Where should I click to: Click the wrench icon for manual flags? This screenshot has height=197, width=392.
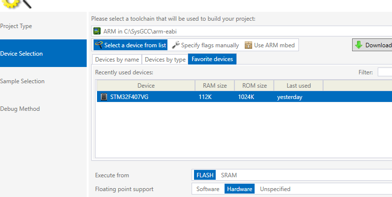tap(175, 45)
